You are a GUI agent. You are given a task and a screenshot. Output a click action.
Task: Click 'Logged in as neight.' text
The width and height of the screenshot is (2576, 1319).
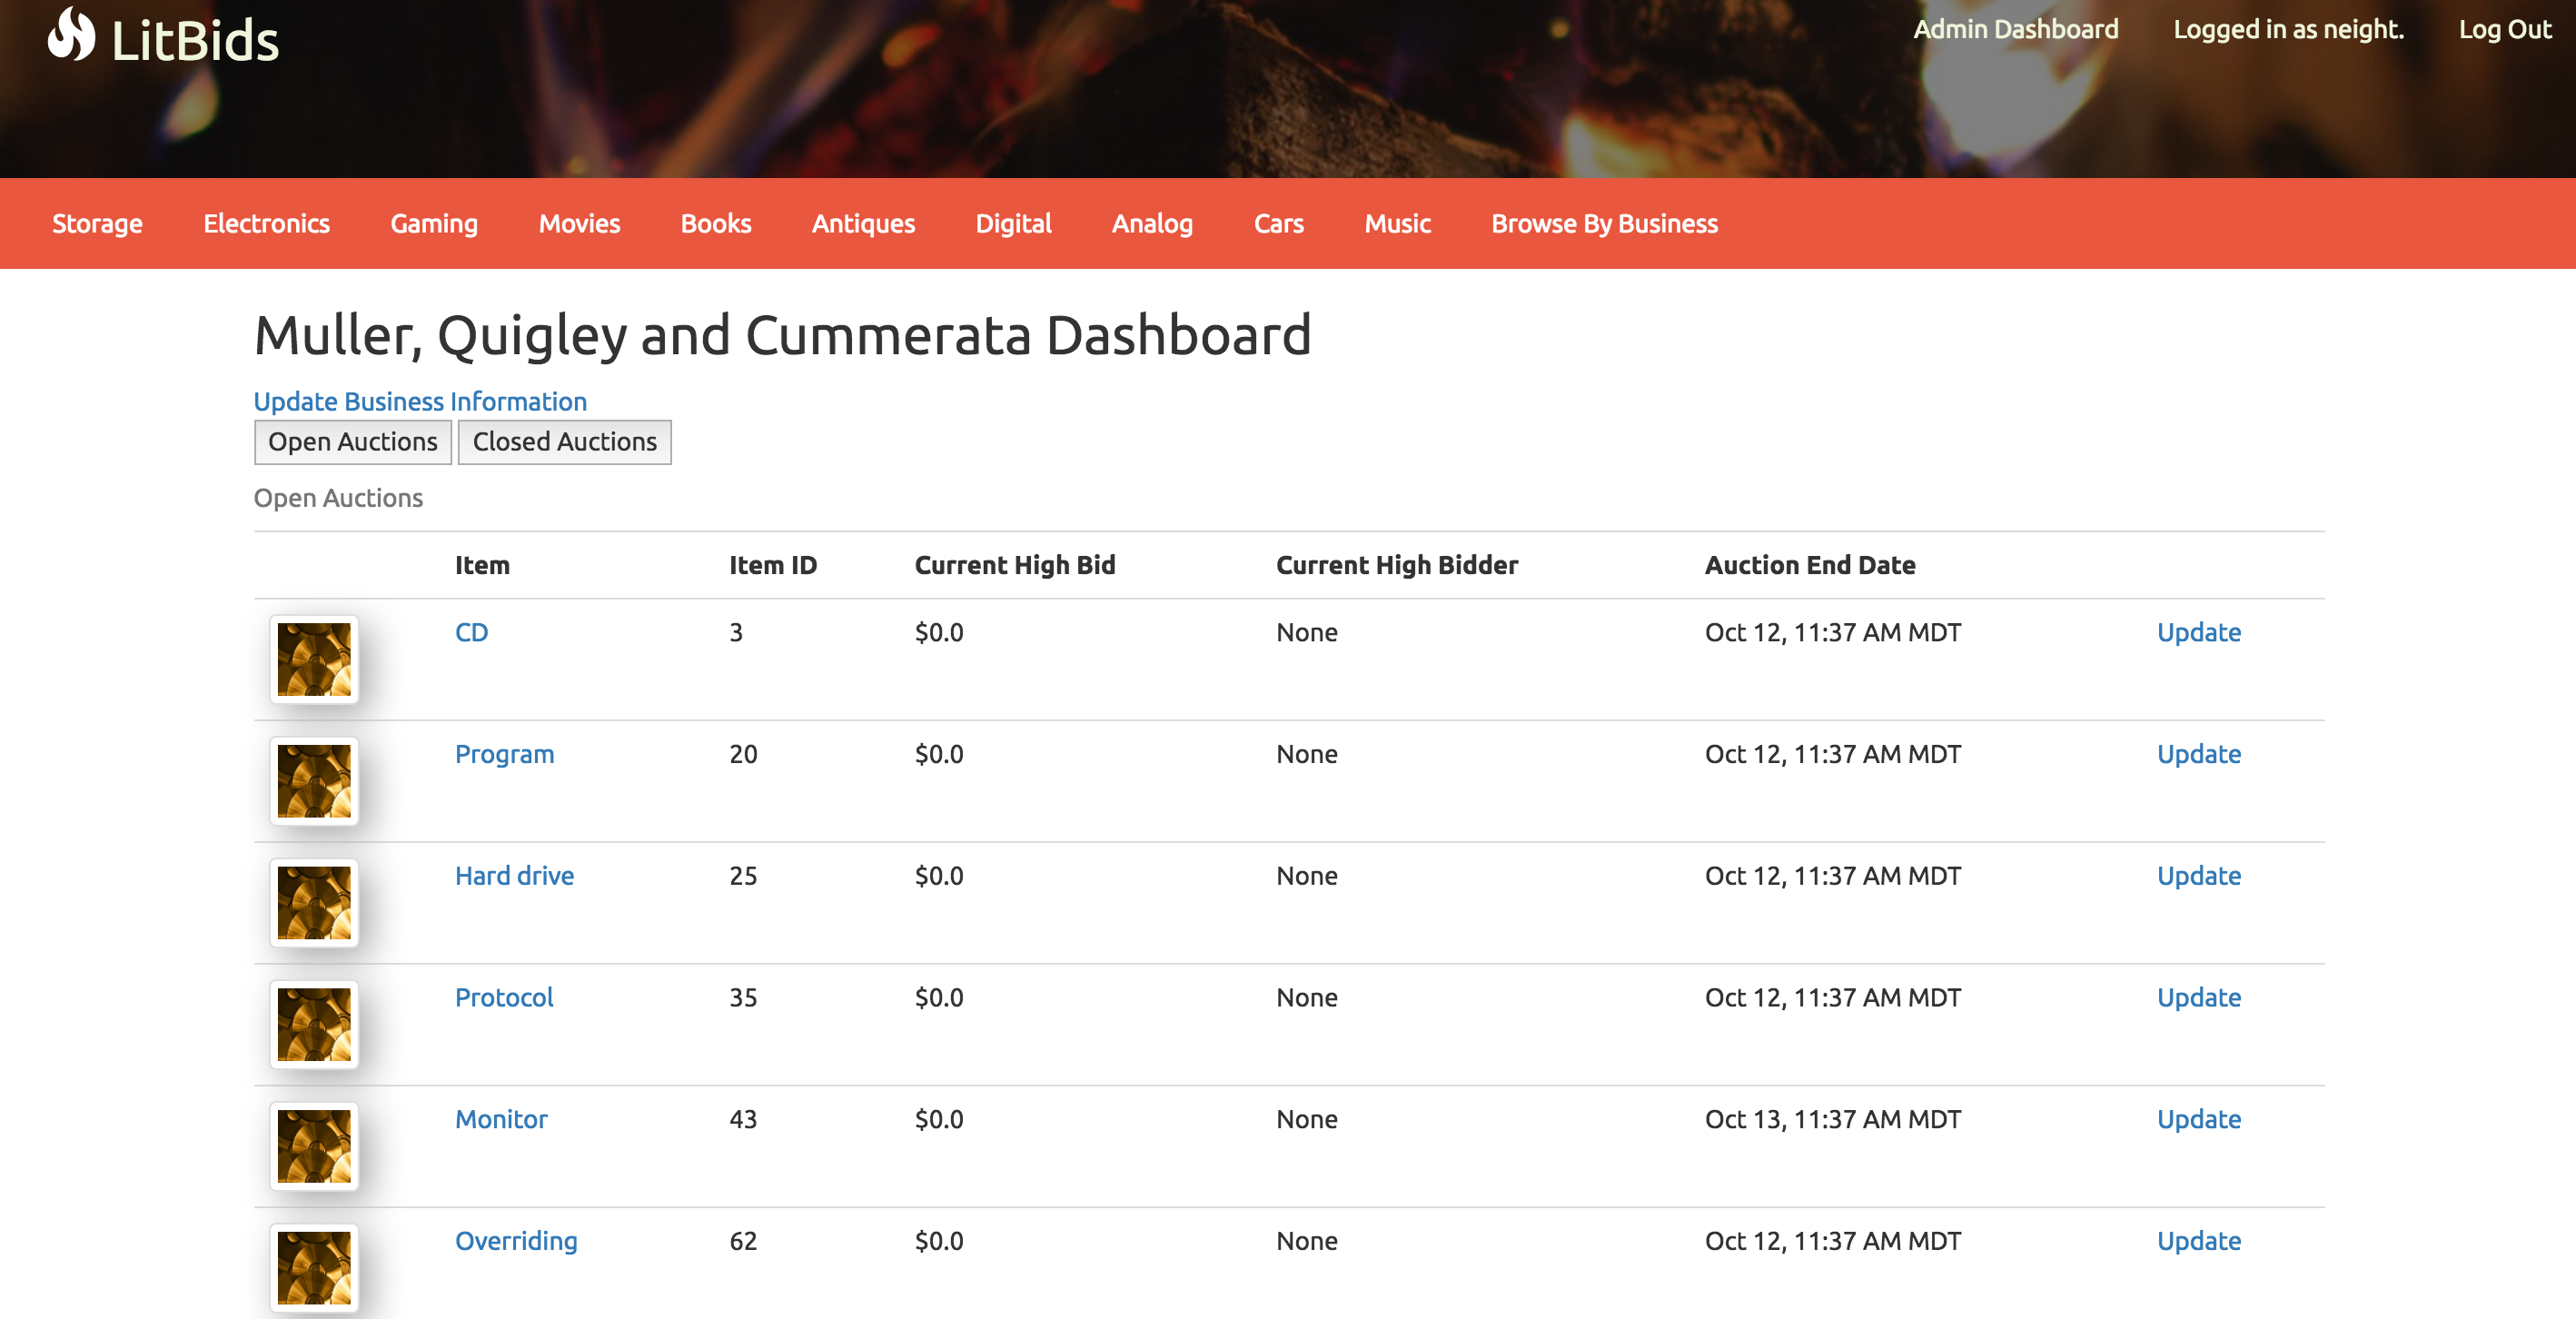(2288, 29)
